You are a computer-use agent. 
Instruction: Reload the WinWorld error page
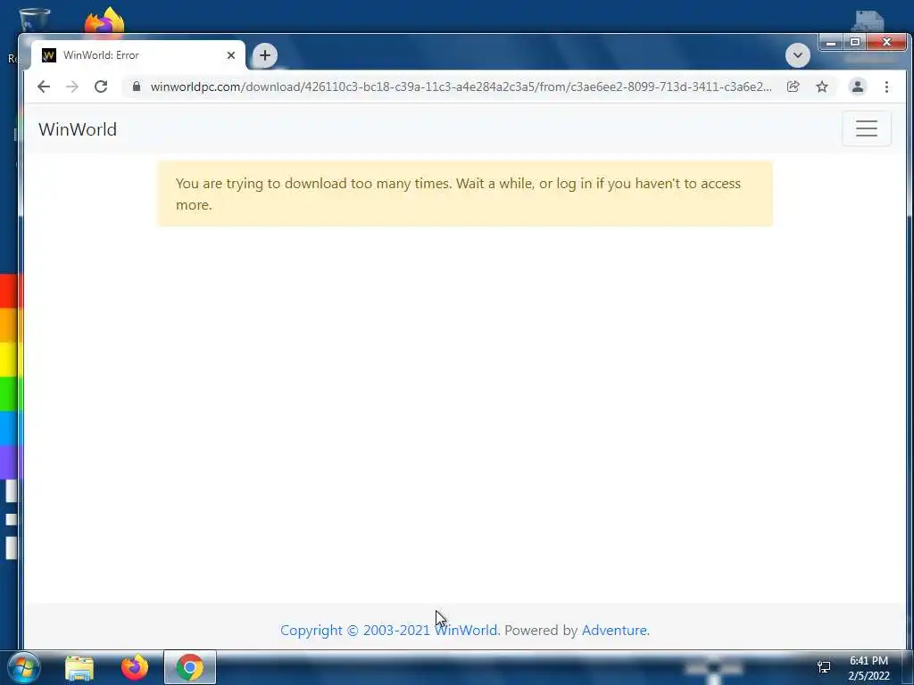(101, 87)
